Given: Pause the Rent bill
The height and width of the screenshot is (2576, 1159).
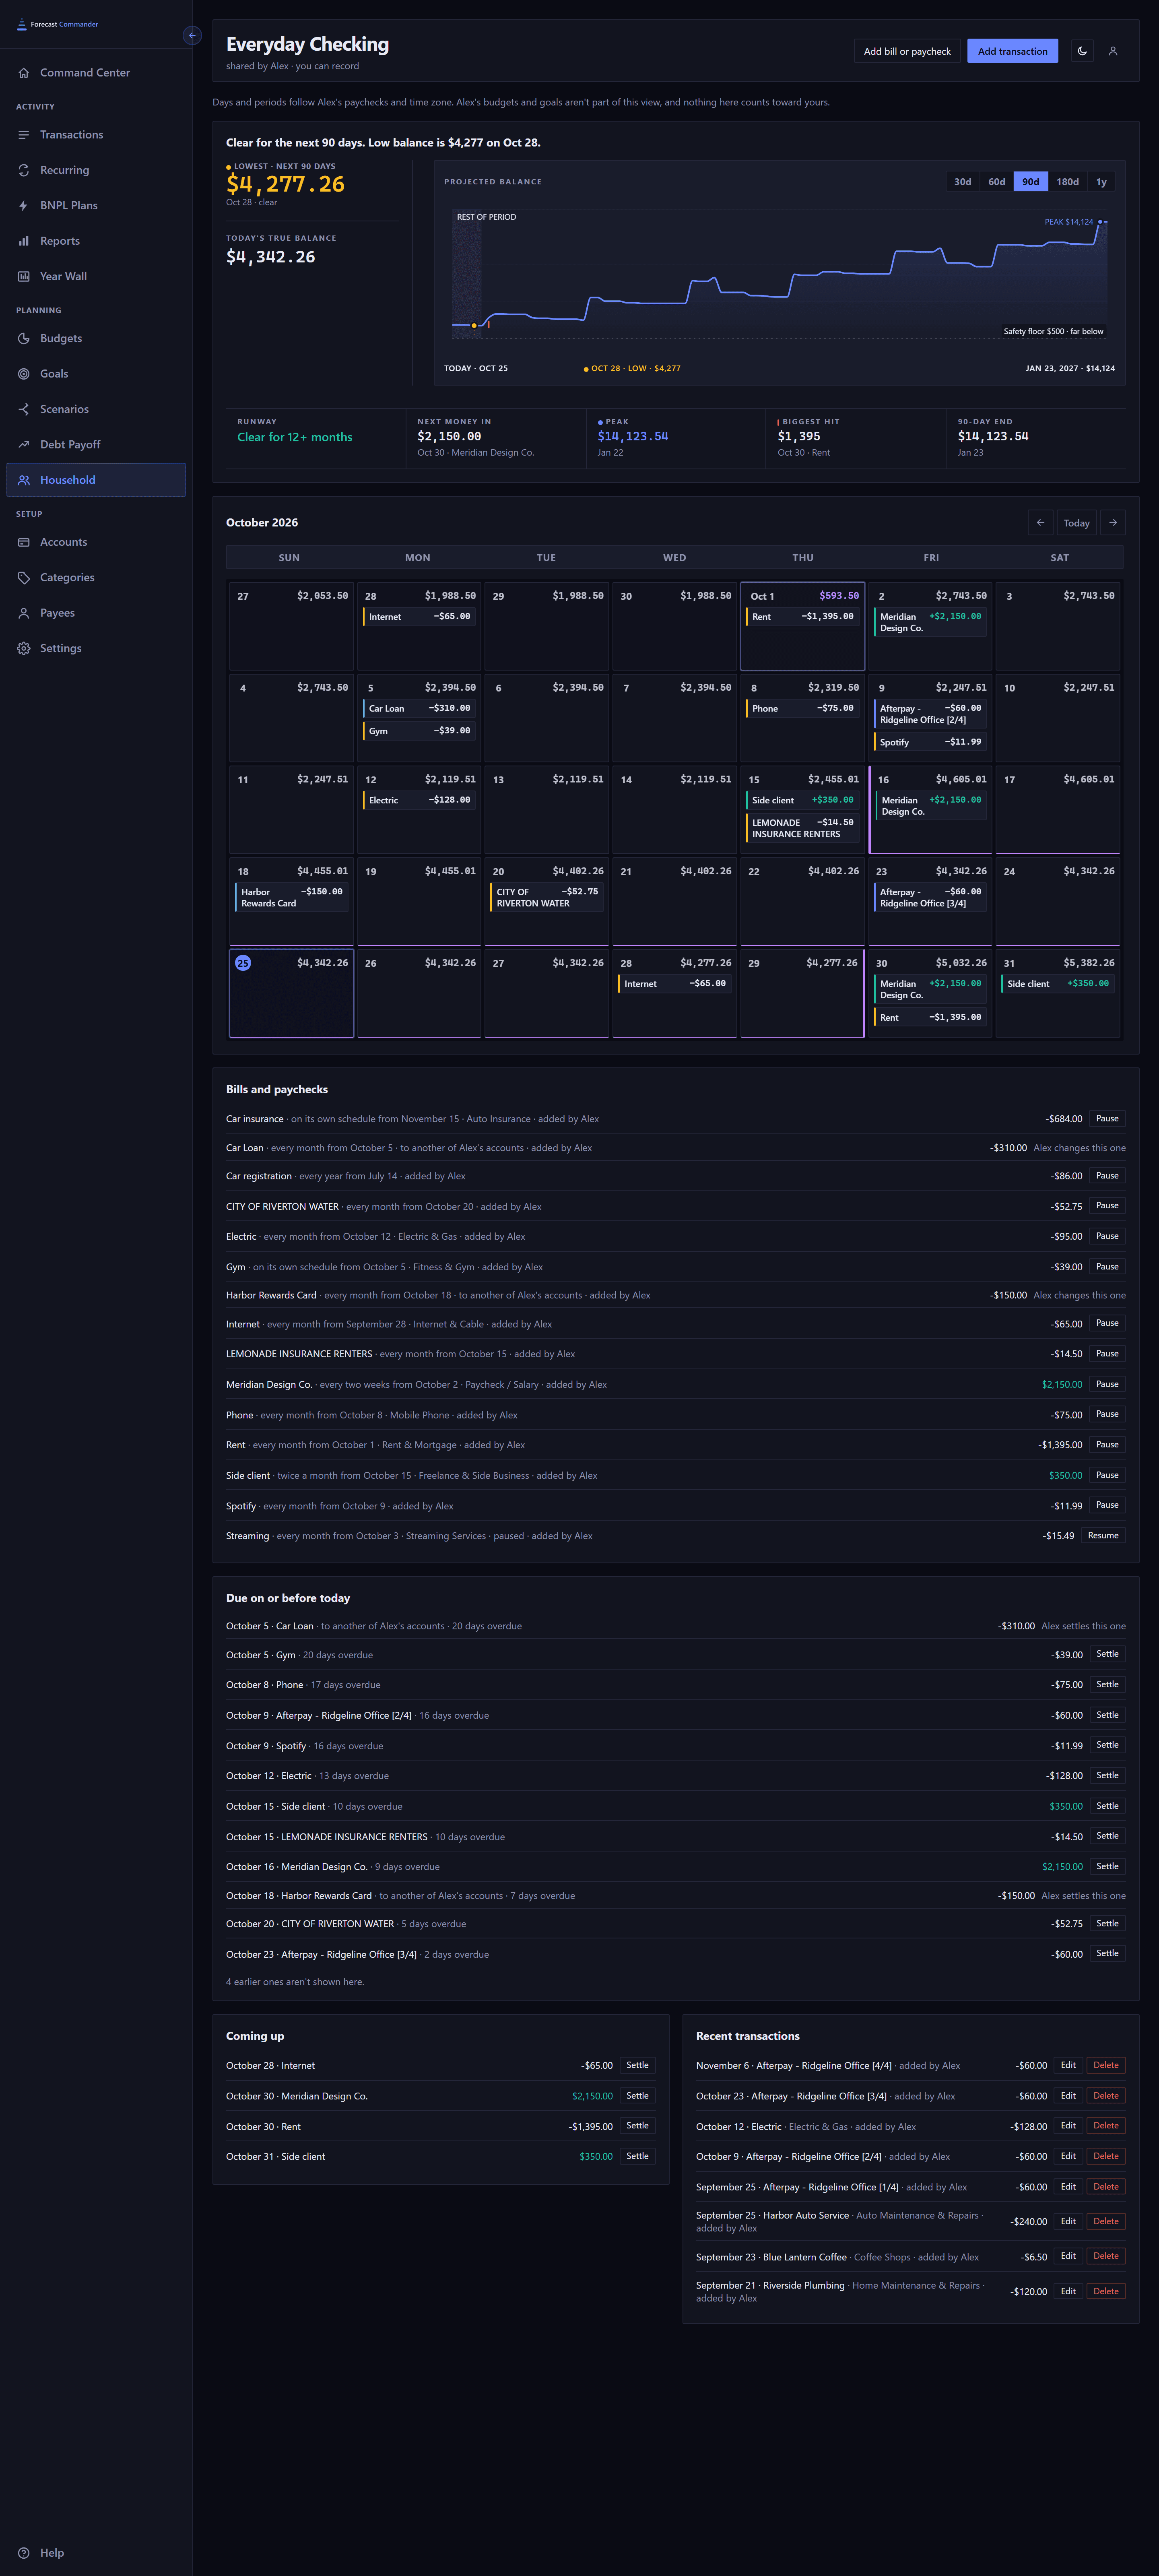Looking at the screenshot, I should pos(1107,1444).
